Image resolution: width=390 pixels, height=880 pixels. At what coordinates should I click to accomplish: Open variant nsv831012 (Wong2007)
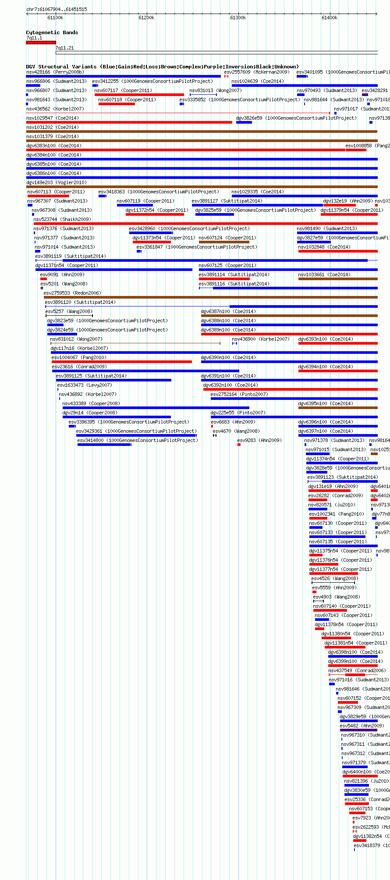76,339
